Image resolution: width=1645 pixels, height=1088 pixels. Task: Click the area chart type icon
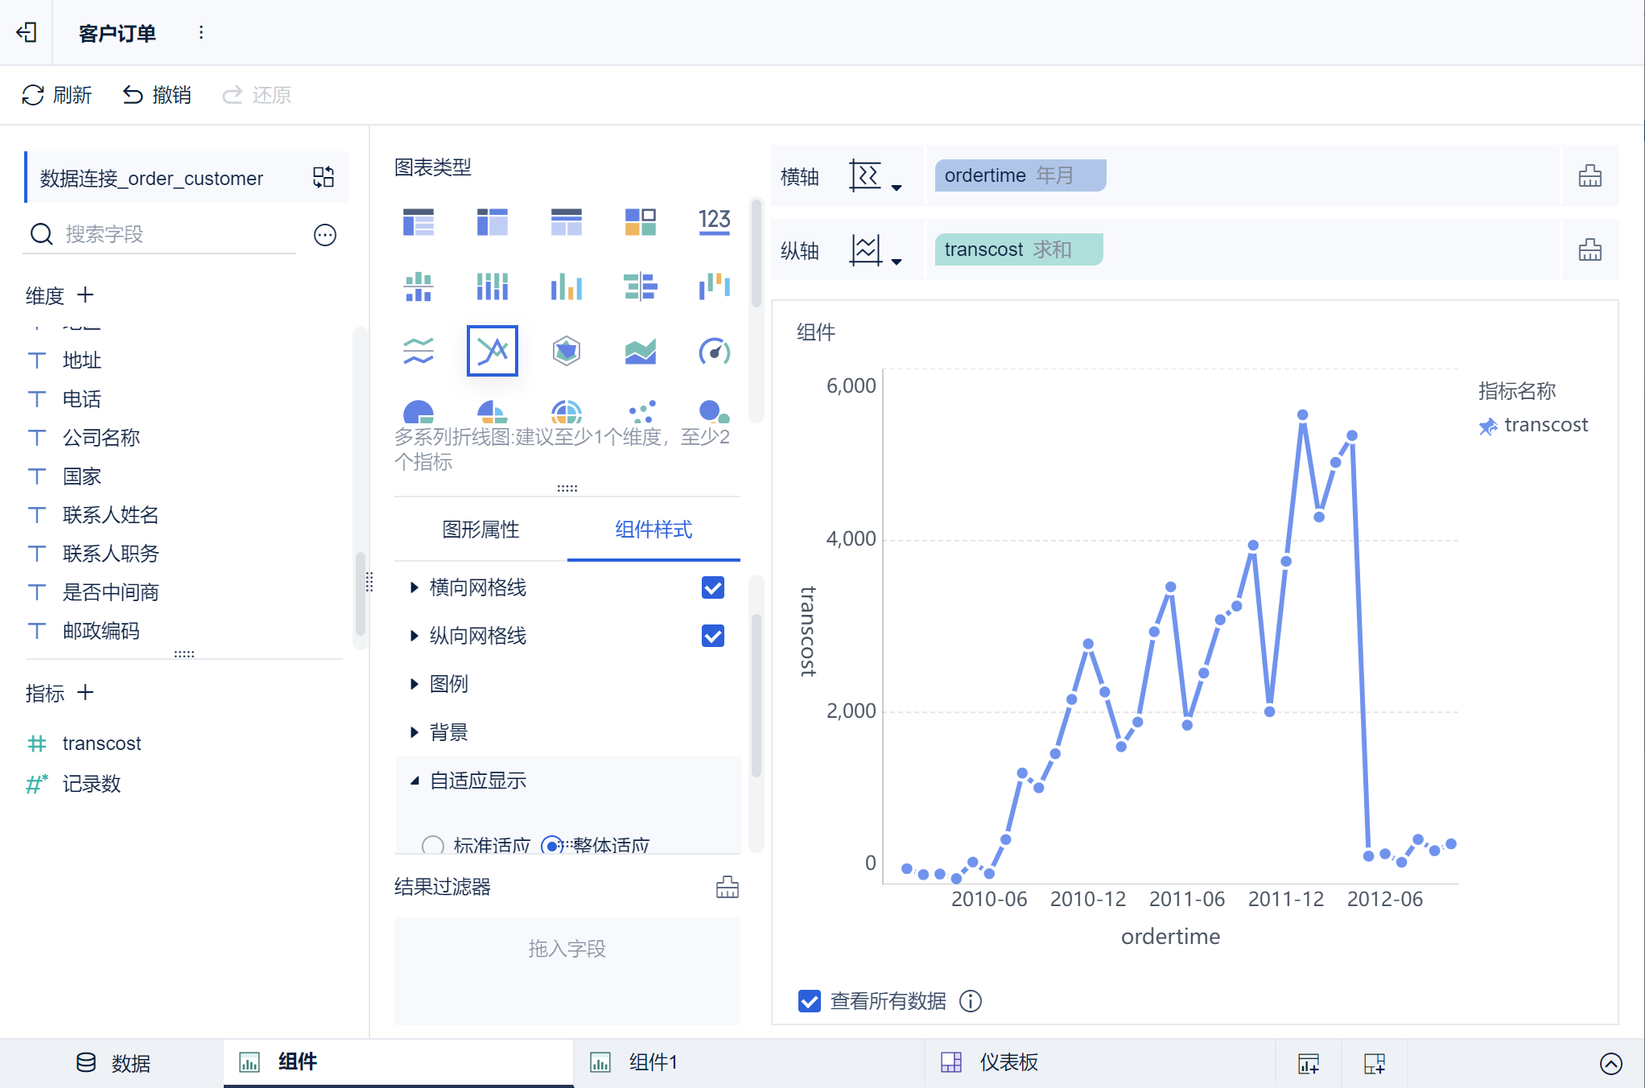coord(640,351)
